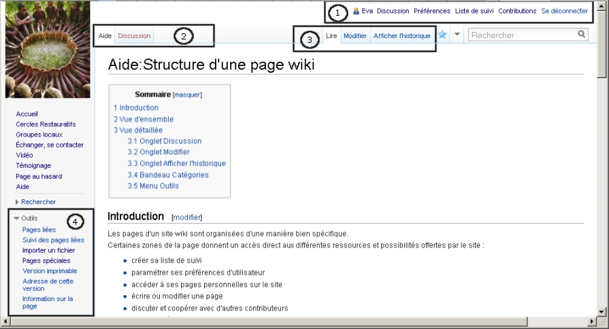Click in the Rechercher search field
Screen dimensions: 609x329
point(522,35)
